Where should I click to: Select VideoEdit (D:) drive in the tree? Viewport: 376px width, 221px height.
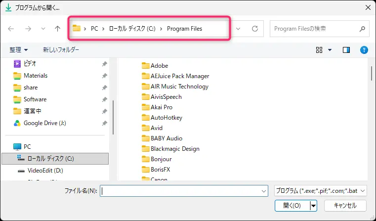(45, 171)
